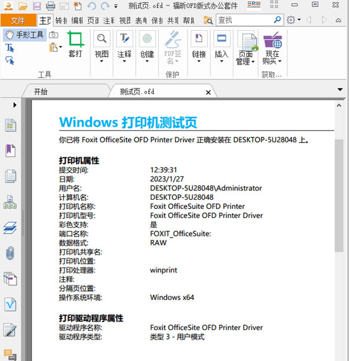
Task: Select the annotation selection arrow tool
Action: (x=10, y=61)
